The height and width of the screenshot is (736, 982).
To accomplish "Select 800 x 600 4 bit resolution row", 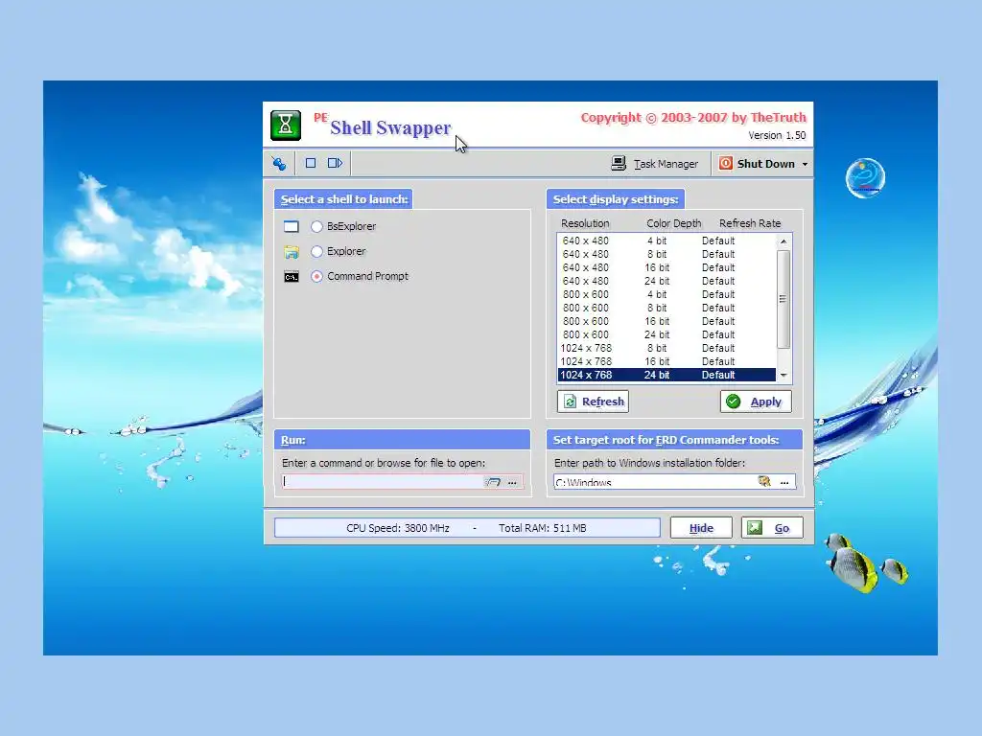I will click(x=666, y=294).
